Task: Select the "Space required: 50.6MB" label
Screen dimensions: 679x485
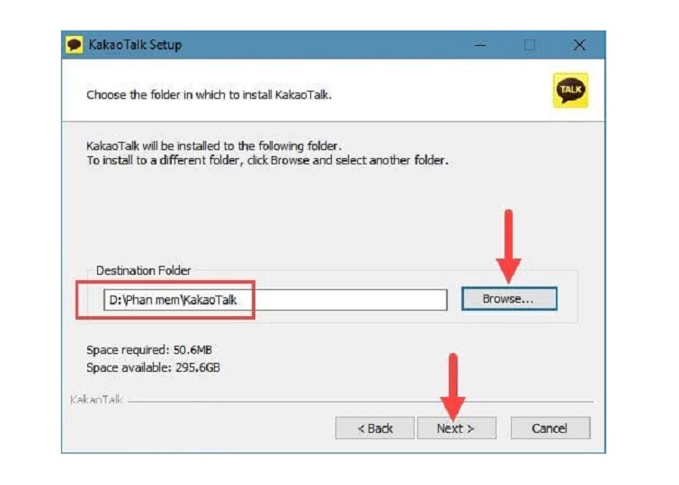Action: coord(149,349)
